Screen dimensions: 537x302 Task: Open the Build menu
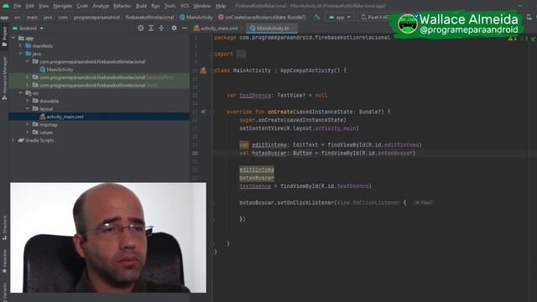141,6
